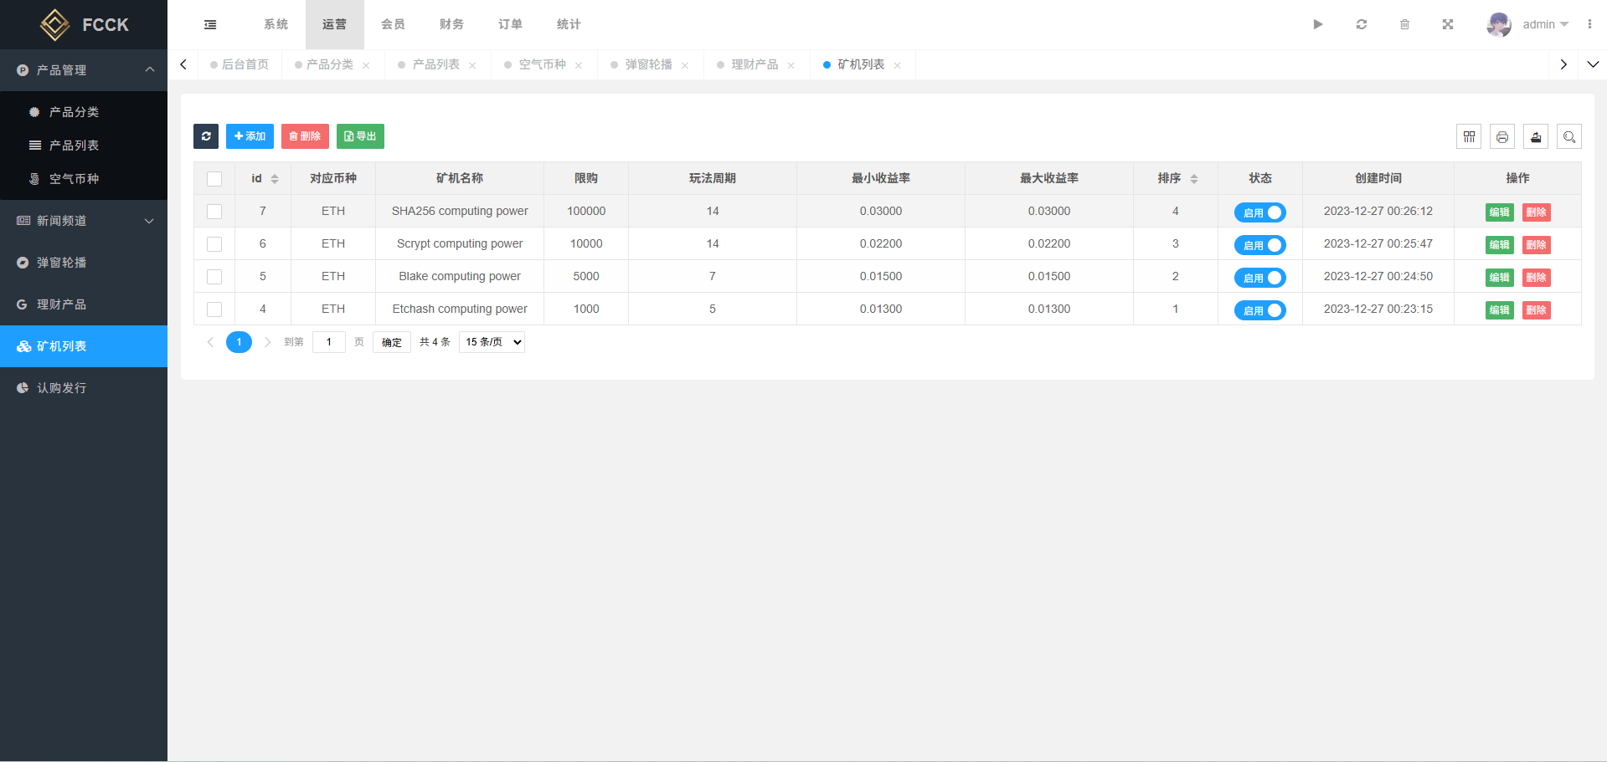Click the dark refresh icon above the table
This screenshot has width=1607, height=762.
click(206, 136)
